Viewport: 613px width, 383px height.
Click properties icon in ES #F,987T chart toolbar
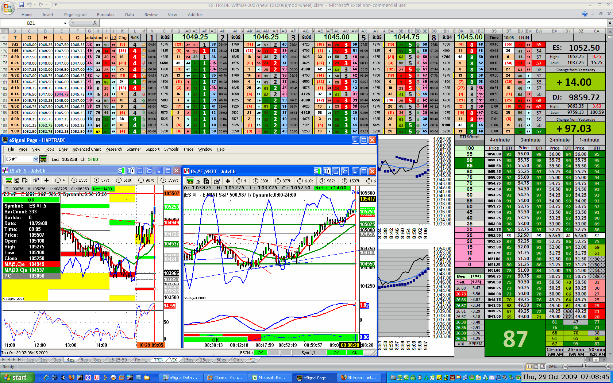[217, 181]
